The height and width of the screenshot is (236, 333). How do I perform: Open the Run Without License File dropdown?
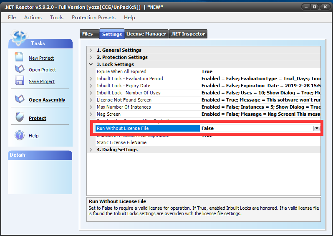pyautogui.click(x=317, y=128)
